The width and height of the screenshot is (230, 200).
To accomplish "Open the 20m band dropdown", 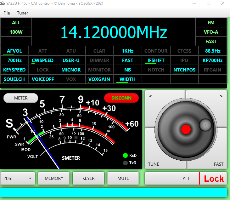I will click(18, 178).
